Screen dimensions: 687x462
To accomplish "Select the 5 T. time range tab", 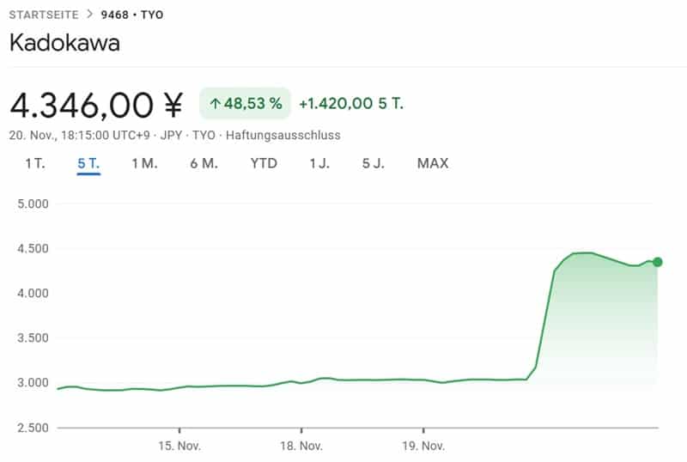I will click(88, 163).
